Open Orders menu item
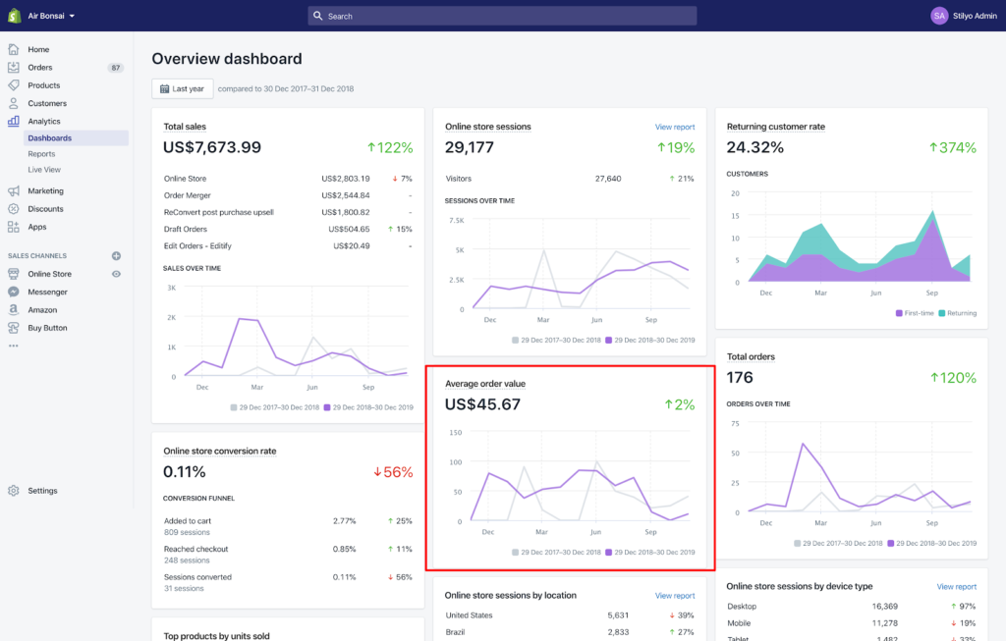The width and height of the screenshot is (1006, 641). (39, 68)
